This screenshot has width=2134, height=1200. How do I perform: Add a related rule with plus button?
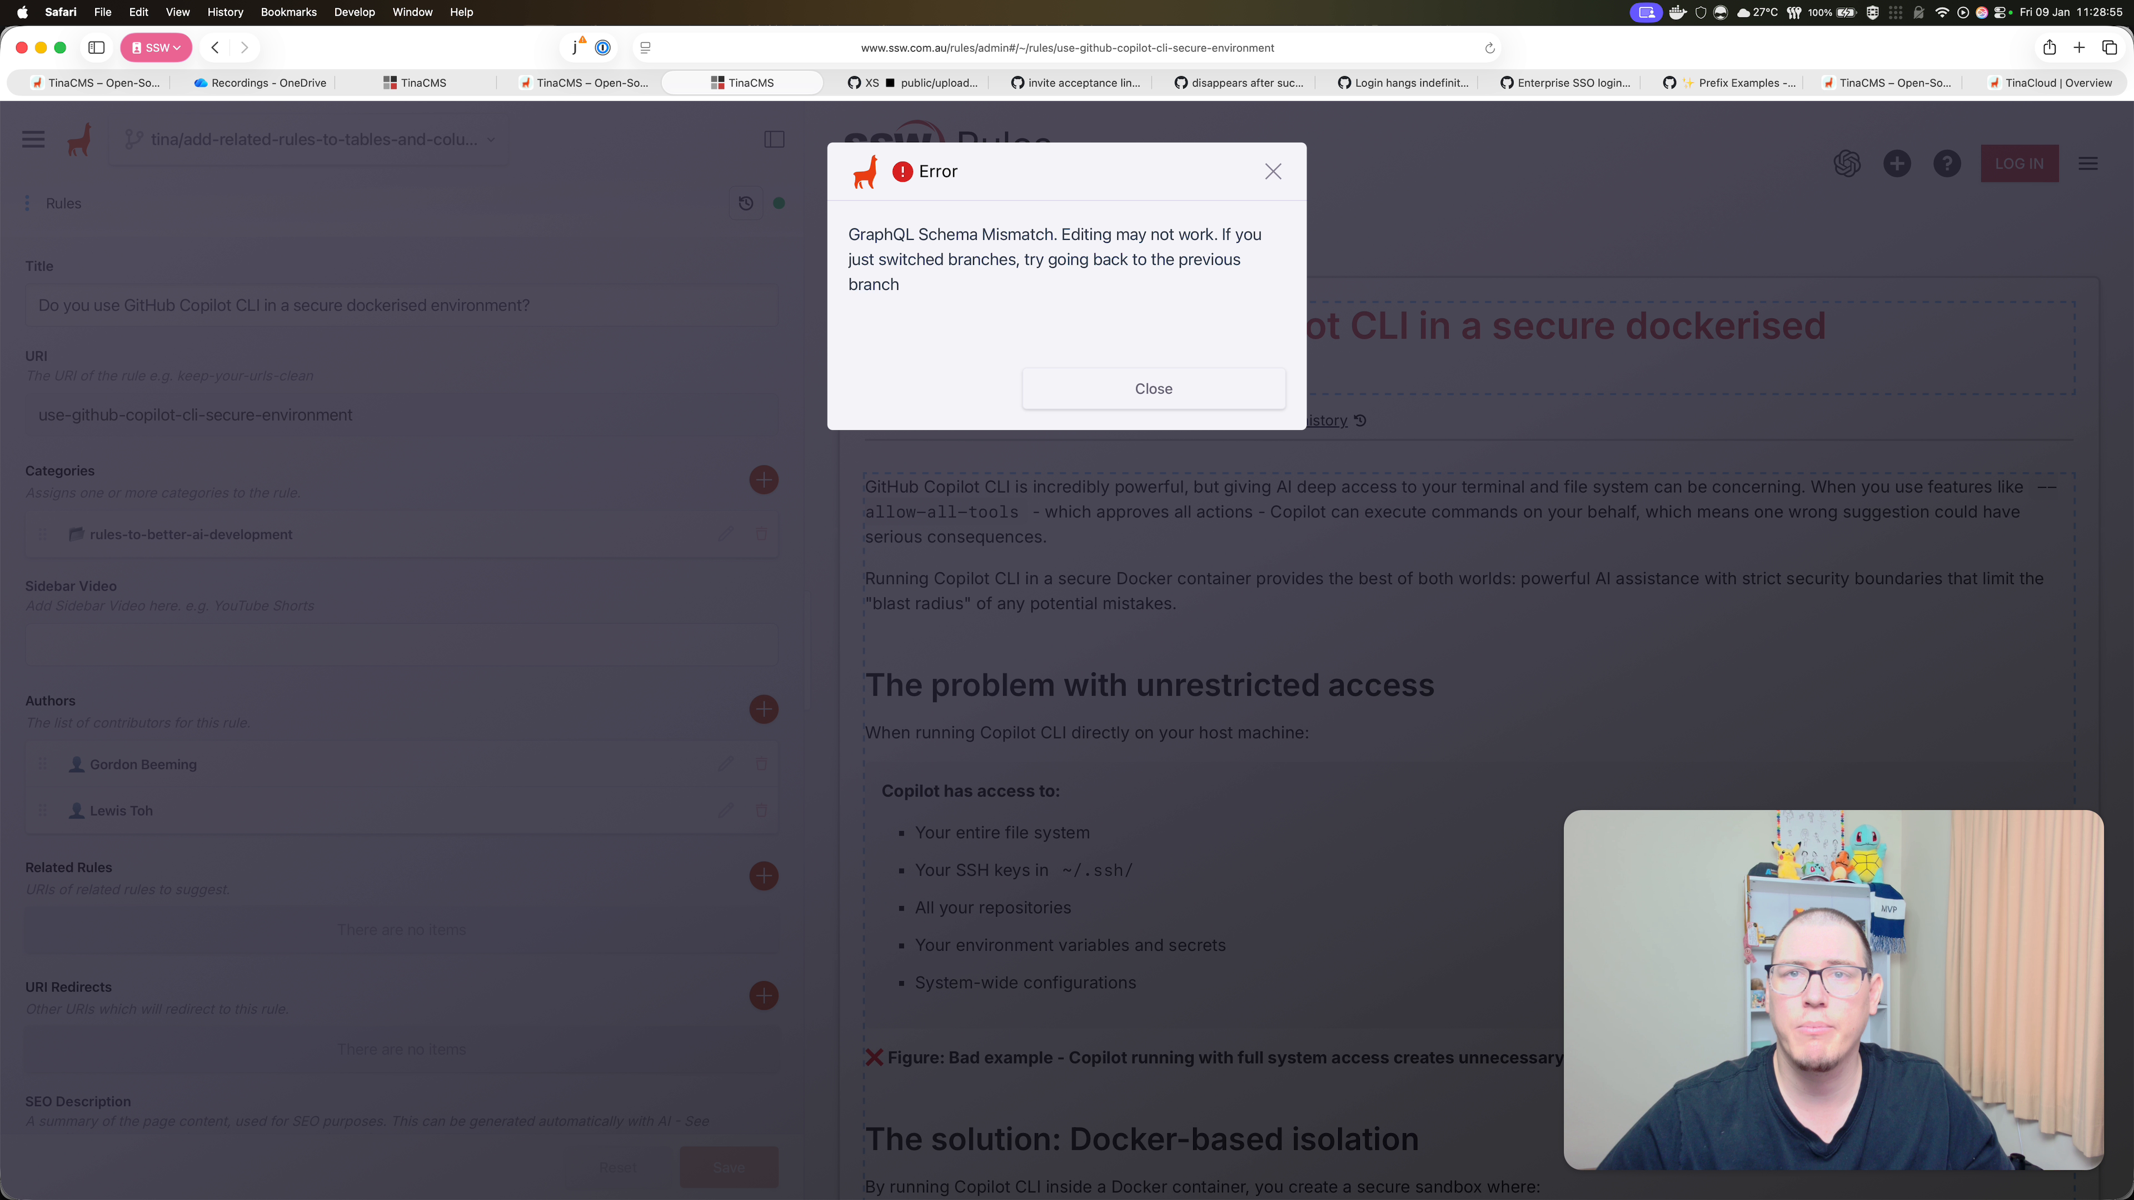pos(763,876)
